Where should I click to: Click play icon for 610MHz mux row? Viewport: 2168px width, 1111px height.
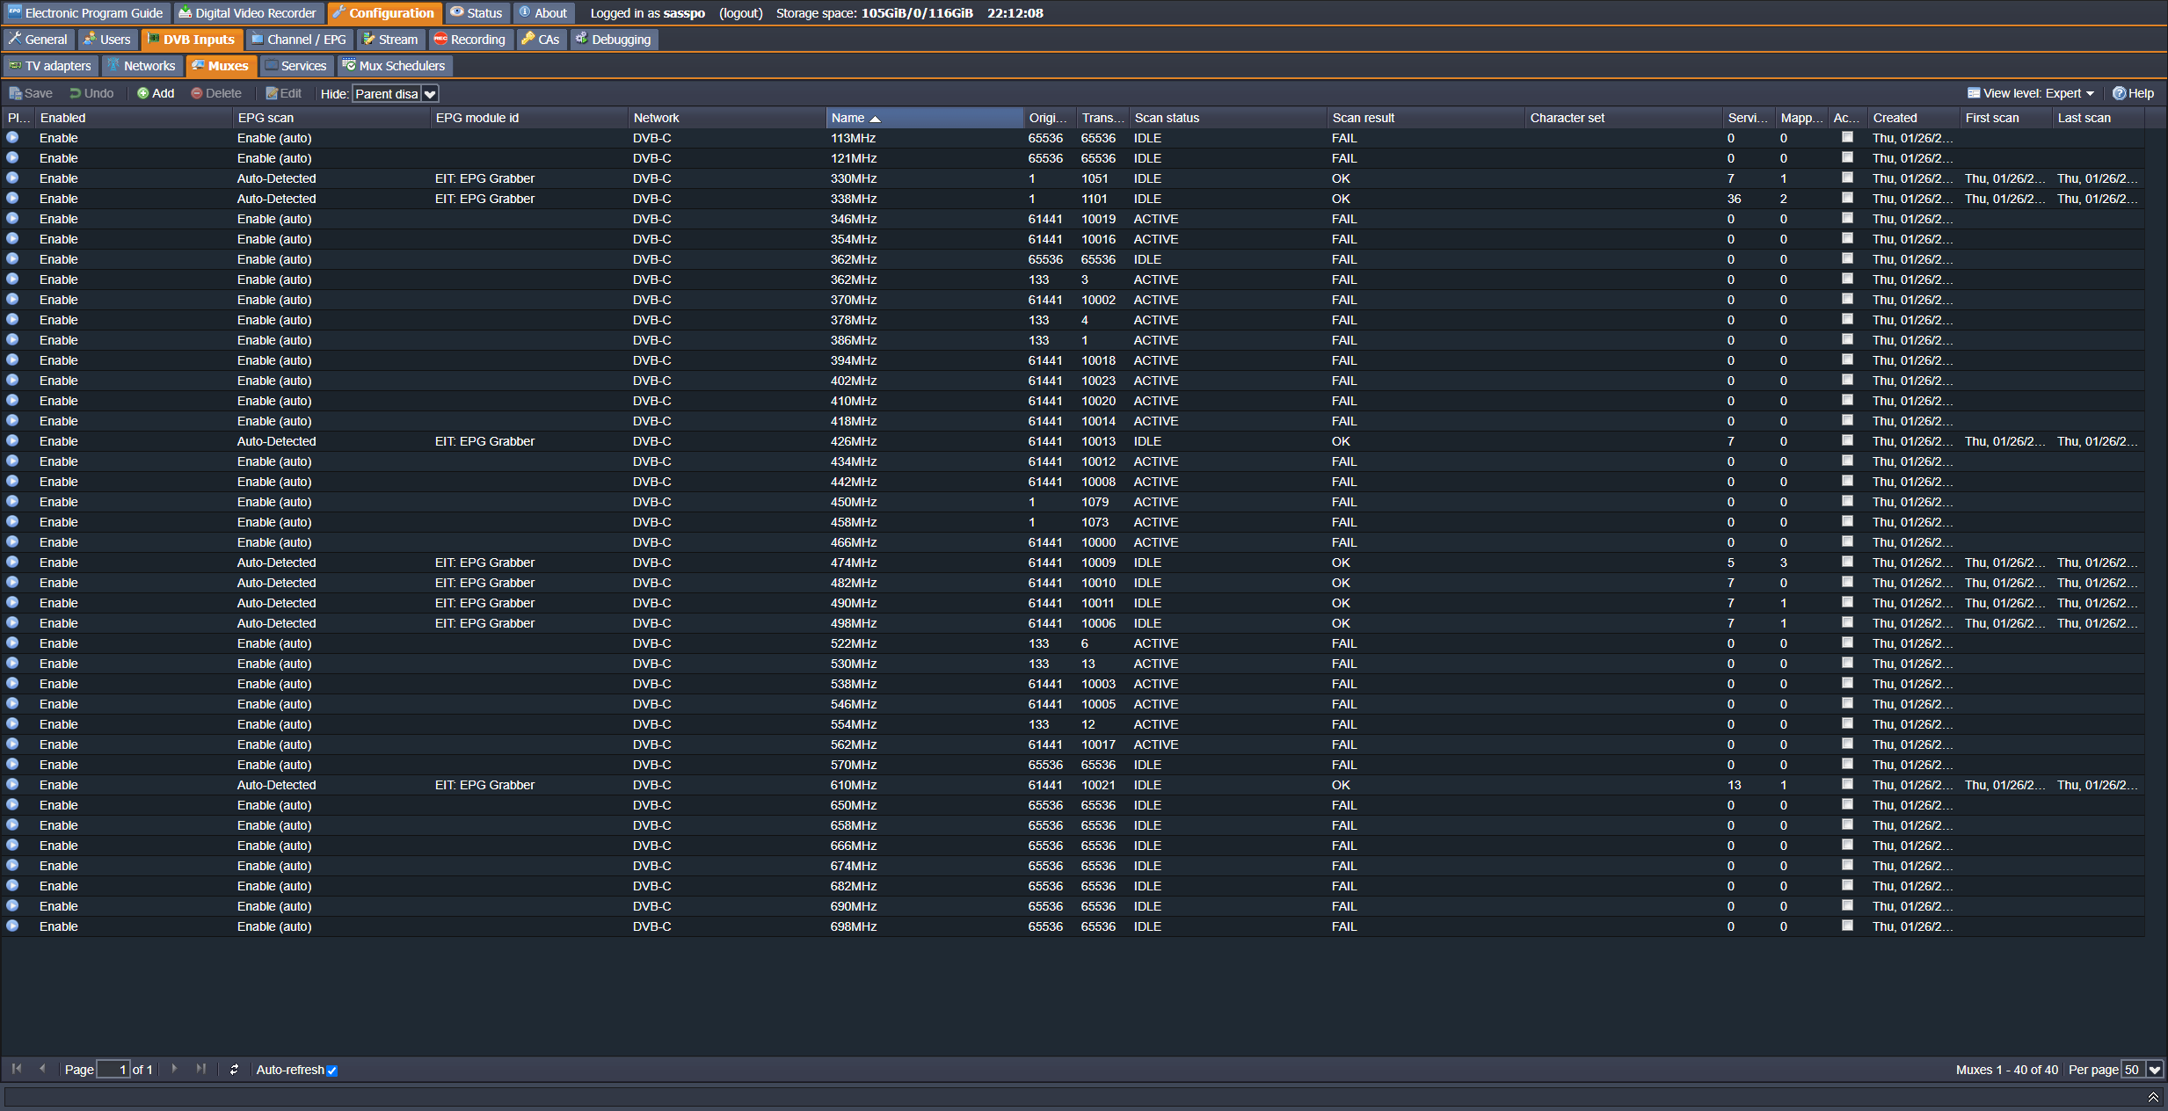[x=12, y=785]
